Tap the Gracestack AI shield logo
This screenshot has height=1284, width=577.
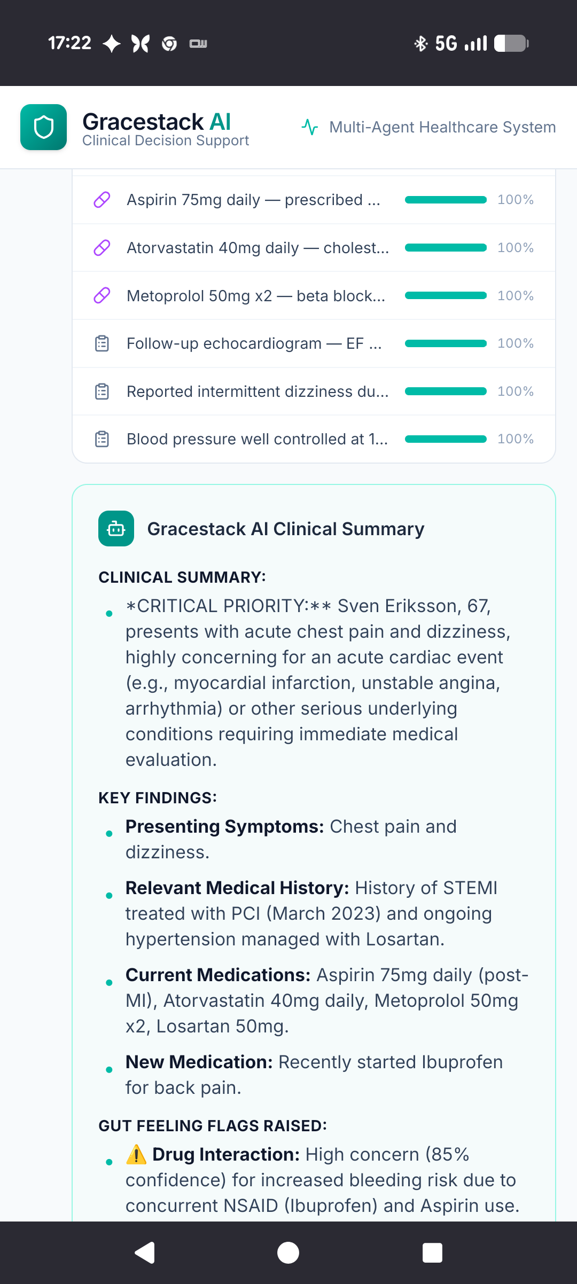point(43,127)
